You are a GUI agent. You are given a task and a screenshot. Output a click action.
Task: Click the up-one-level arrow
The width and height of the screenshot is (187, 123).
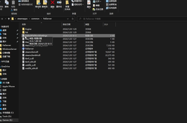tap(9, 19)
